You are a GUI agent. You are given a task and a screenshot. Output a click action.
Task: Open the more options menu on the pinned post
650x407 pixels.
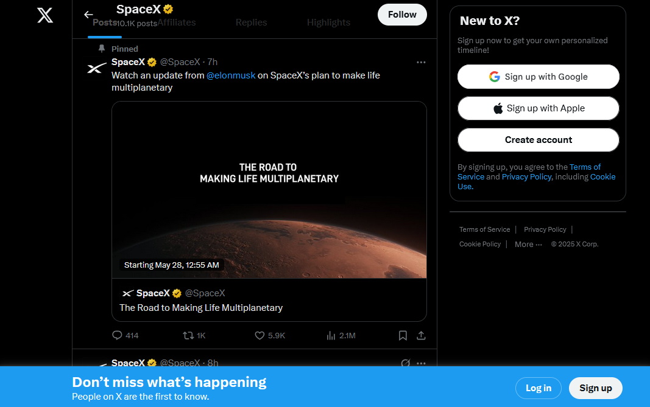click(421, 62)
